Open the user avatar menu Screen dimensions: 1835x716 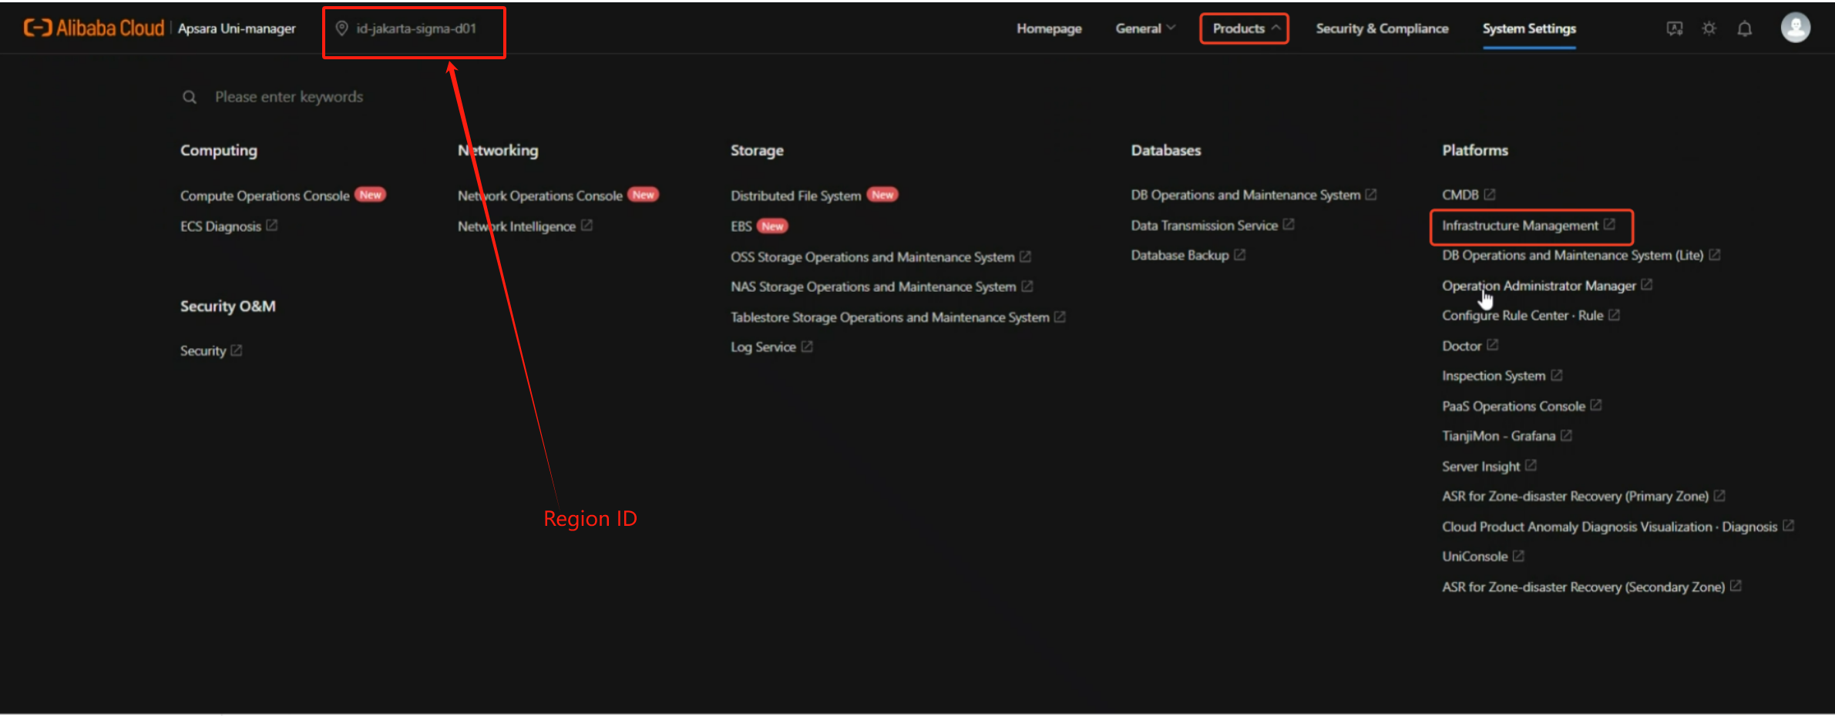(1796, 28)
